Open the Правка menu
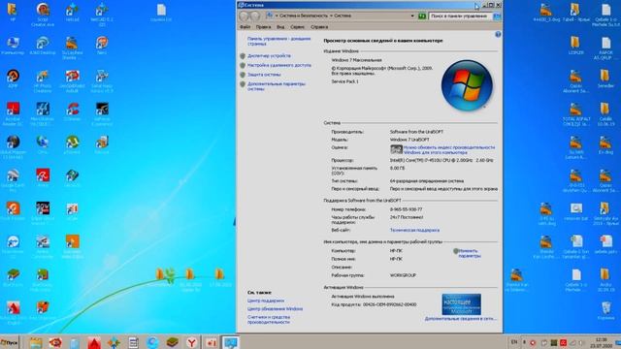 pyautogui.click(x=263, y=27)
